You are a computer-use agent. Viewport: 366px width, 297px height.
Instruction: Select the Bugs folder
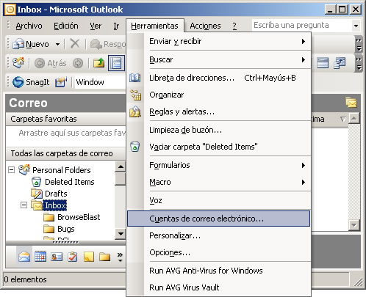(66, 229)
